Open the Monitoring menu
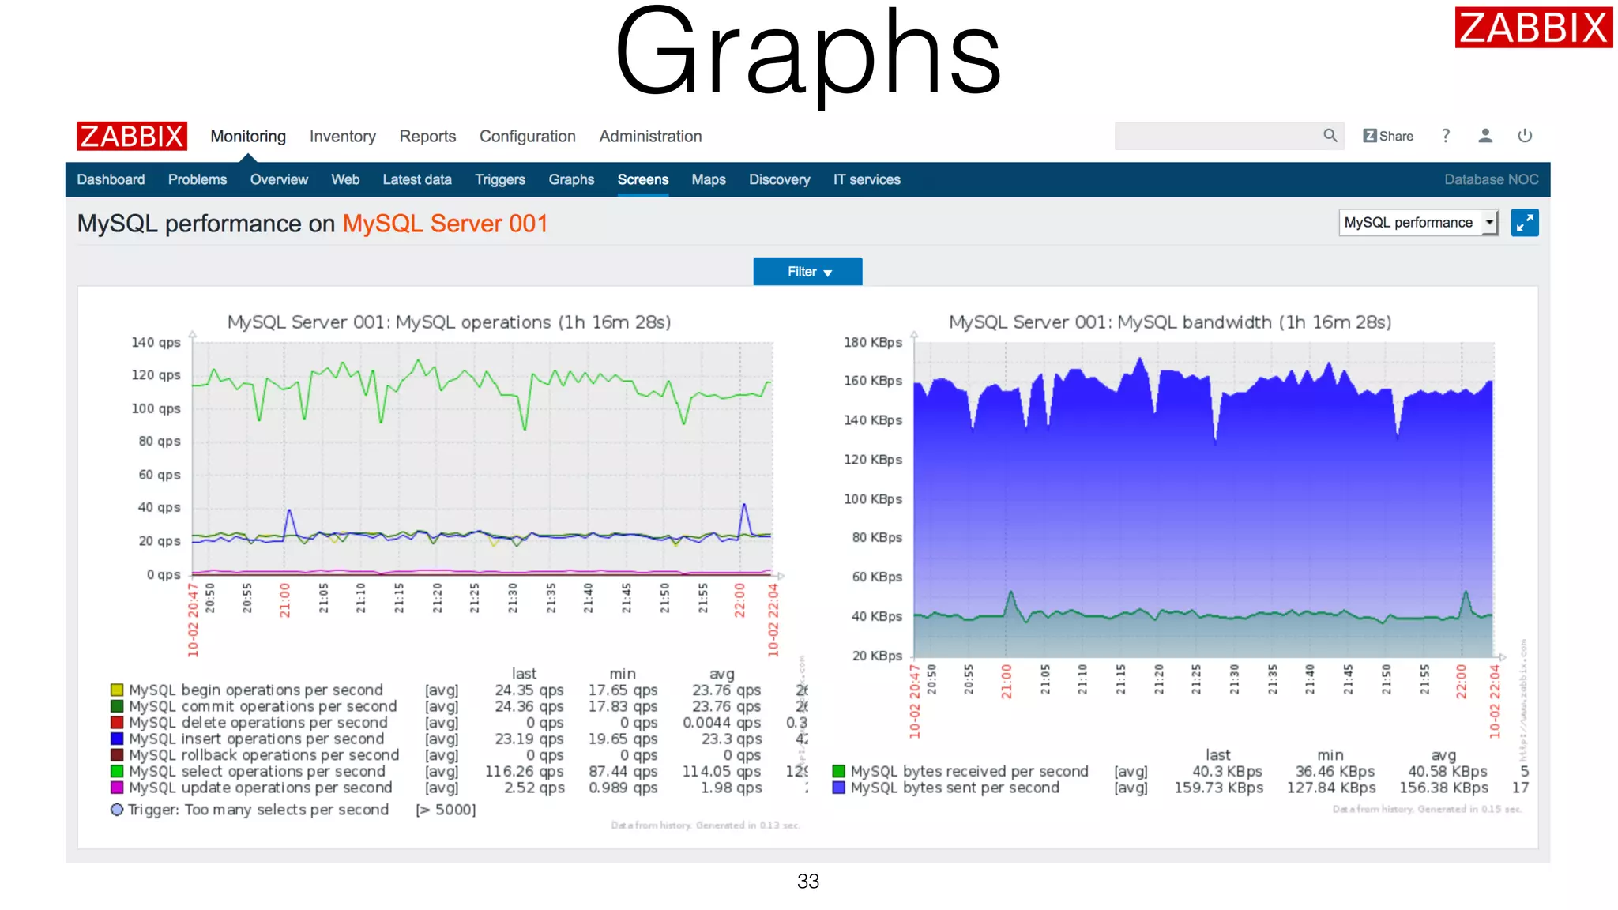The height and width of the screenshot is (910, 1618). tap(248, 136)
